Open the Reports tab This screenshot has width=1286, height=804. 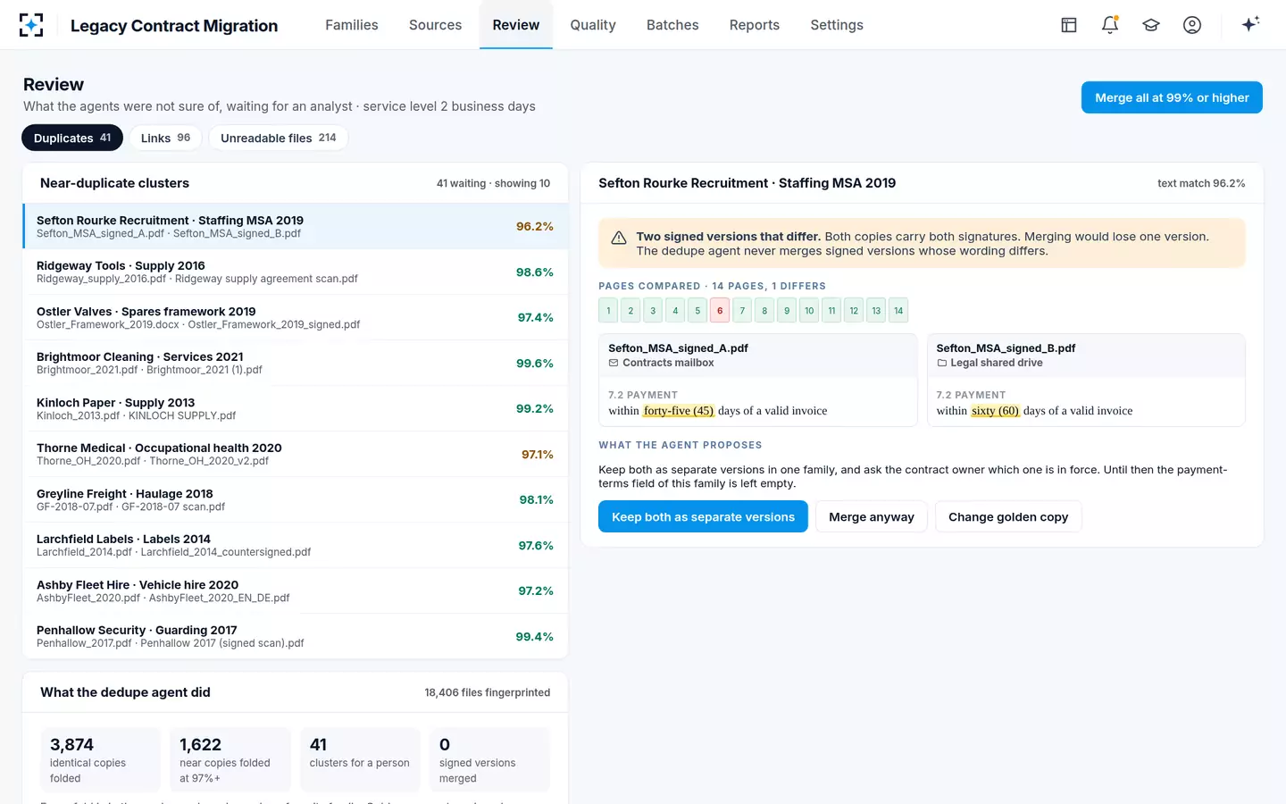[755, 25]
